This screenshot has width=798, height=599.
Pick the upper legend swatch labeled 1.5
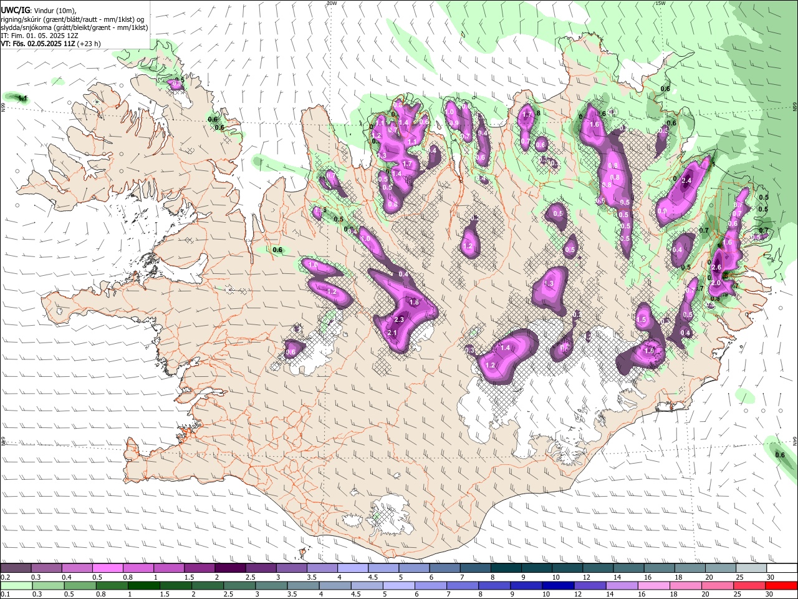click(x=199, y=568)
